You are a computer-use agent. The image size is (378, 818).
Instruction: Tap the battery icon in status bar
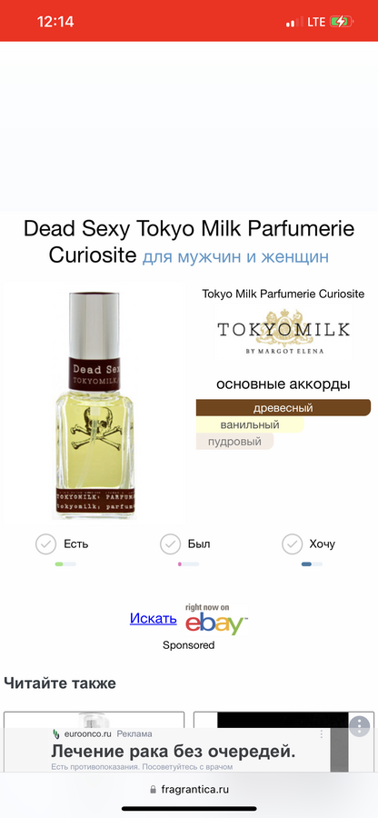[343, 22]
